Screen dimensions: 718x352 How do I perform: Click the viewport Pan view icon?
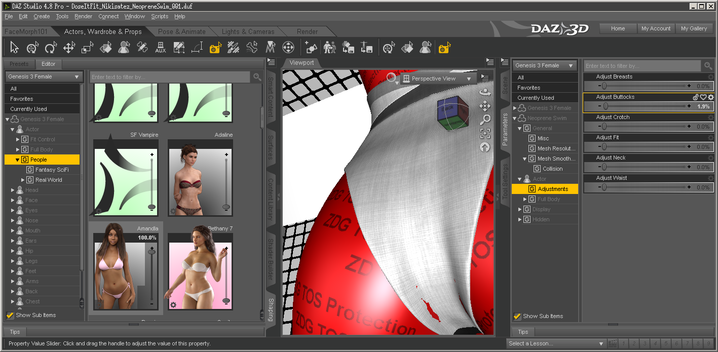click(x=485, y=106)
